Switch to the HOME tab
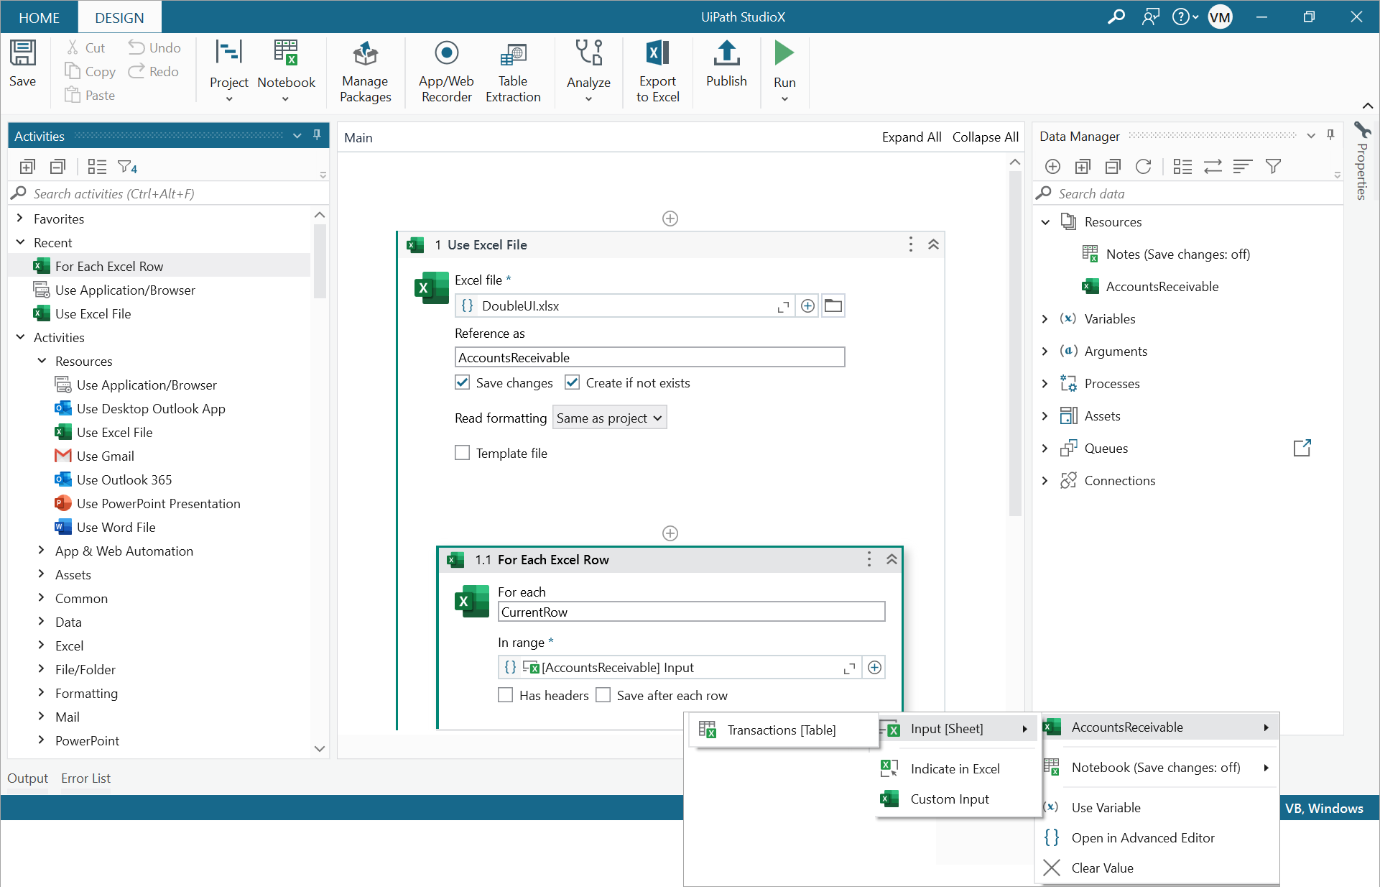Image resolution: width=1380 pixels, height=887 pixels. 39,17
